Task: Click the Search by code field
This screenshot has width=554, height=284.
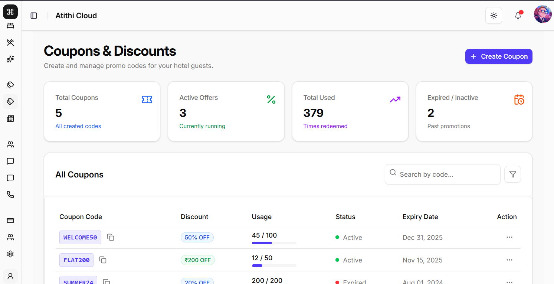Action: pyautogui.click(x=442, y=174)
